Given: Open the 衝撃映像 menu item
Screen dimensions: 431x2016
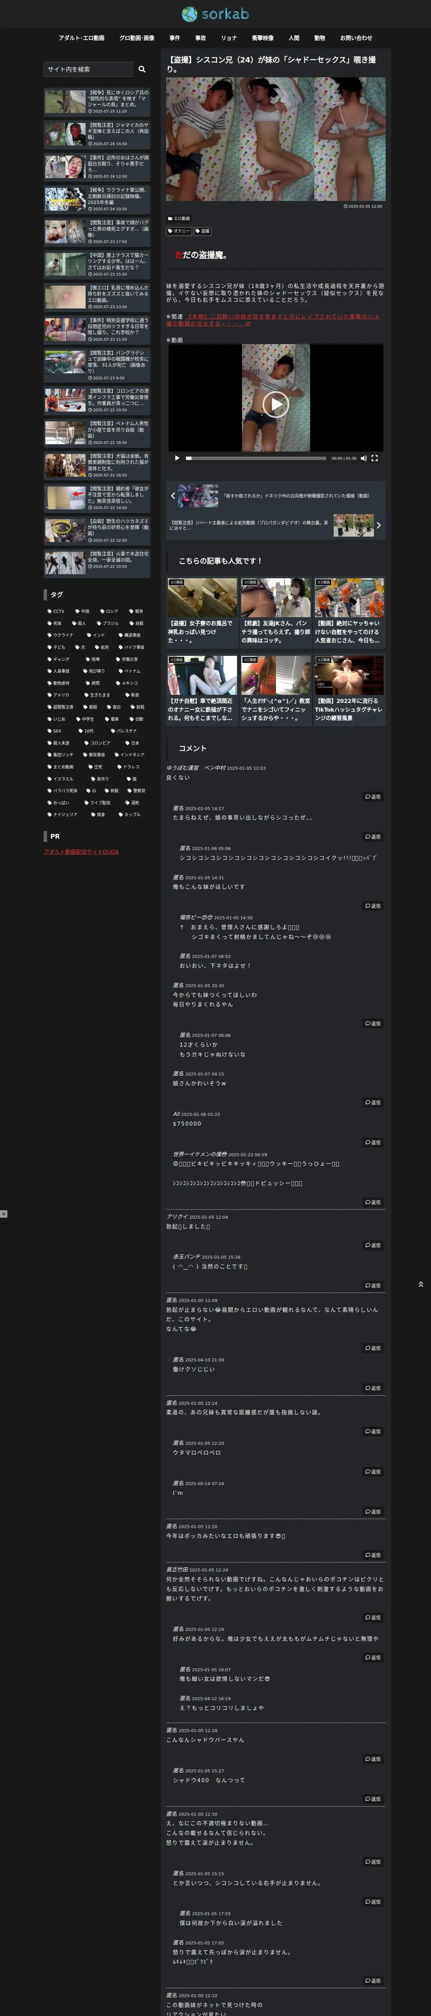Looking at the screenshot, I should [263, 38].
